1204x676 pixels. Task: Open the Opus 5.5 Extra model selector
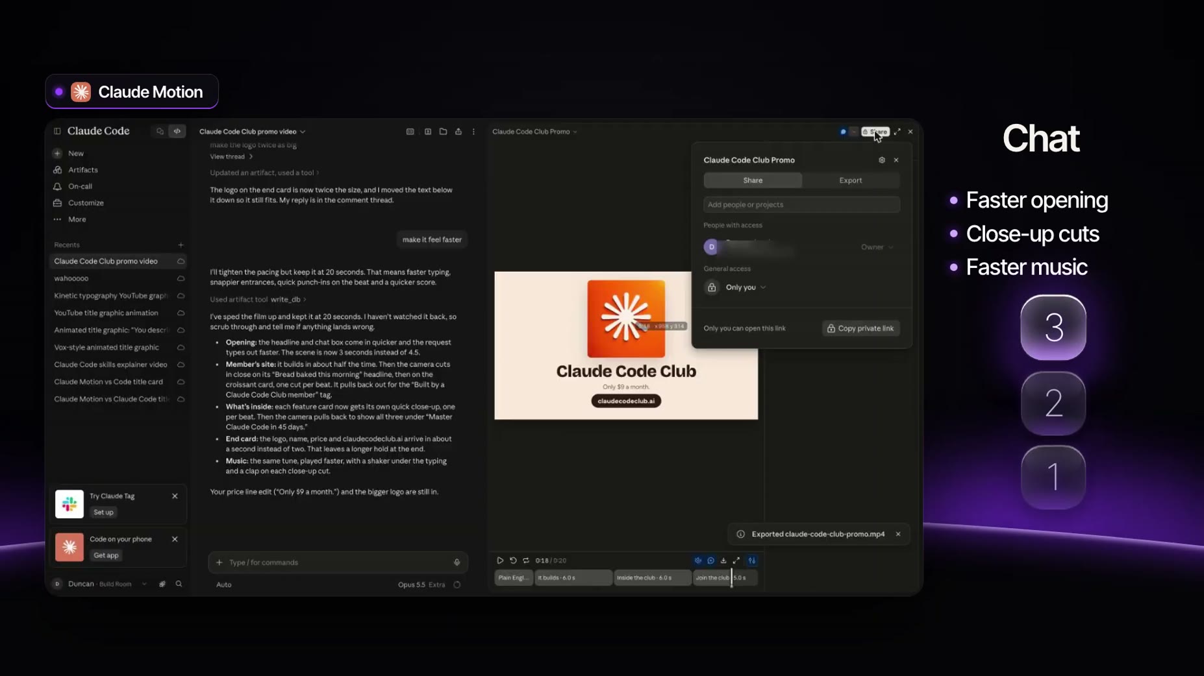point(421,585)
